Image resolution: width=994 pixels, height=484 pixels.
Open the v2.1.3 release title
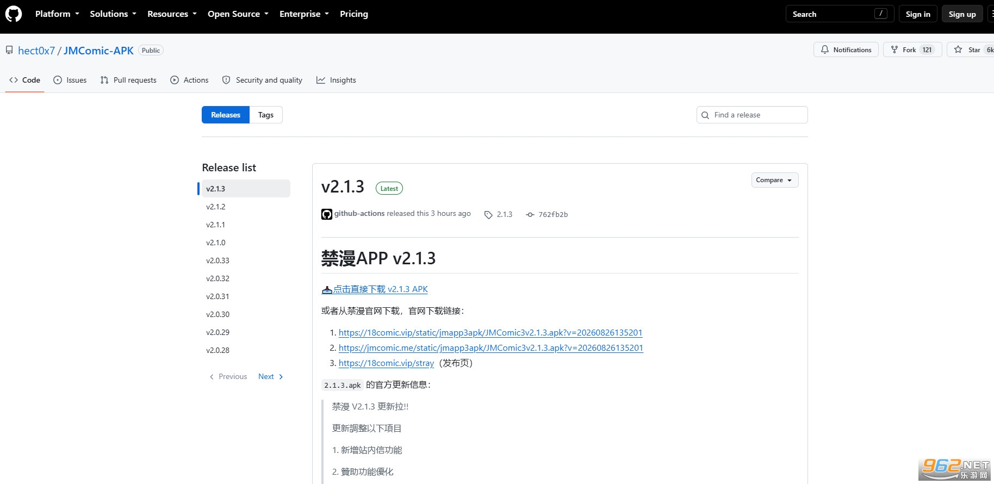click(343, 187)
